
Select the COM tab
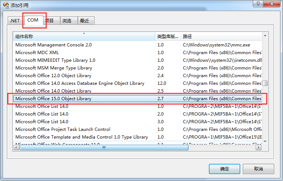pos(33,20)
